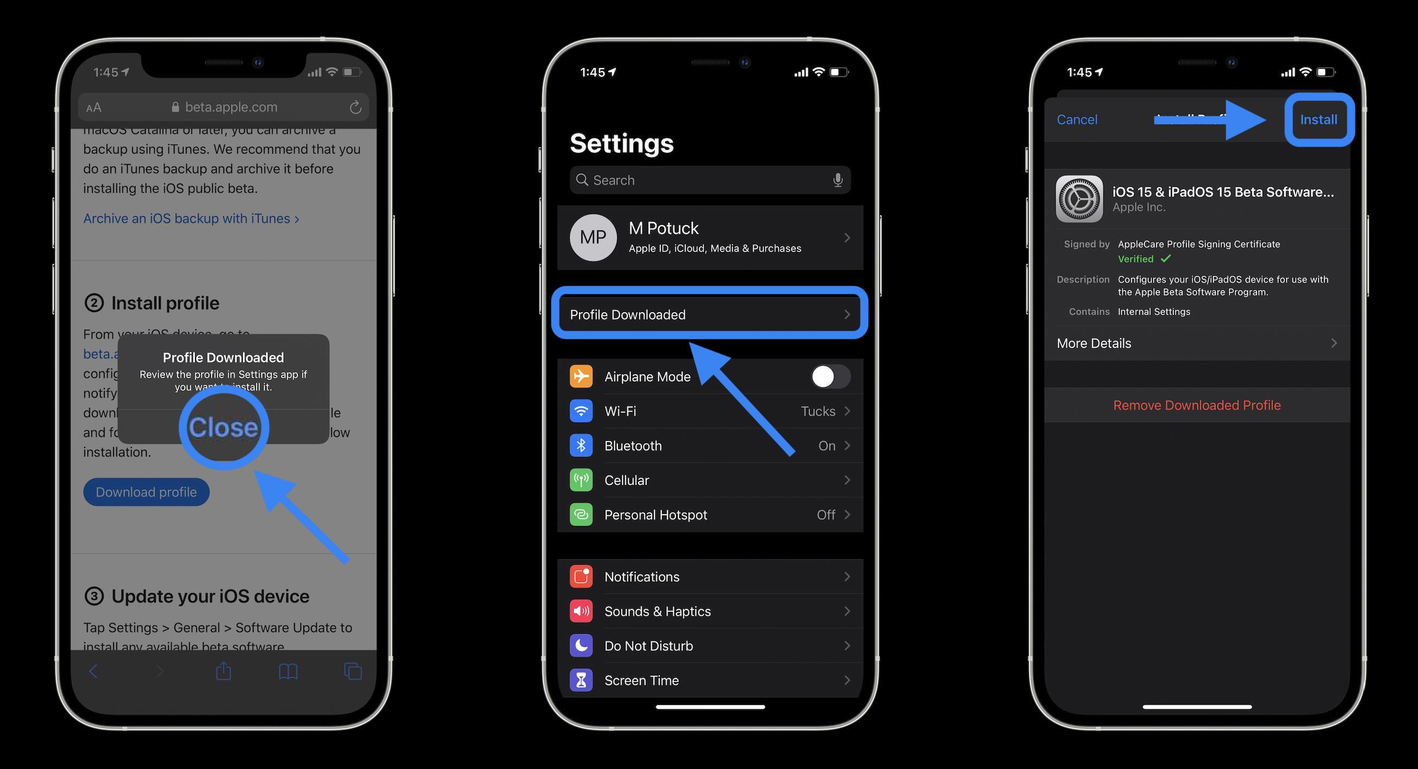The height and width of the screenshot is (769, 1418).
Task: Tap Remove Downloaded Profile option
Action: click(1197, 405)
